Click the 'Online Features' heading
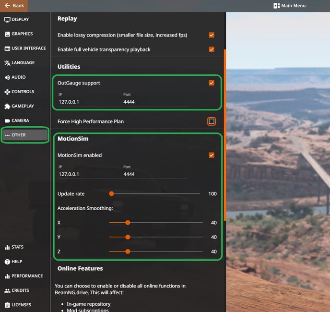 (80, 268)
